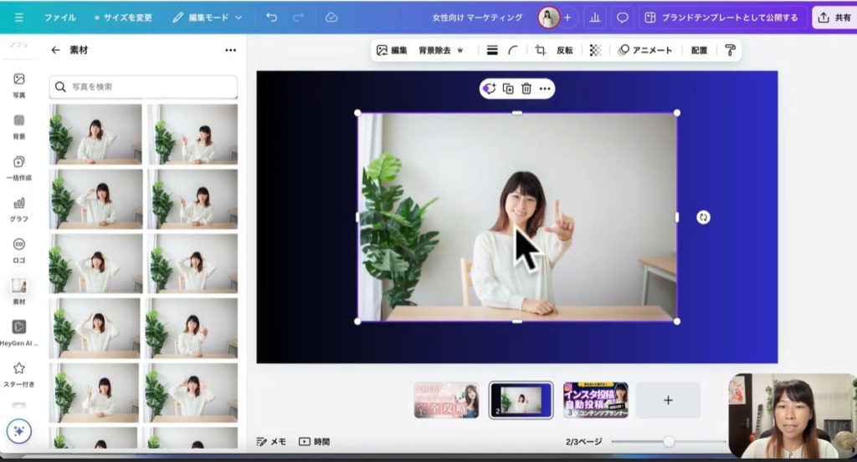Open the transparency checkerboard icon
The image size is (857, 462).
595,50
